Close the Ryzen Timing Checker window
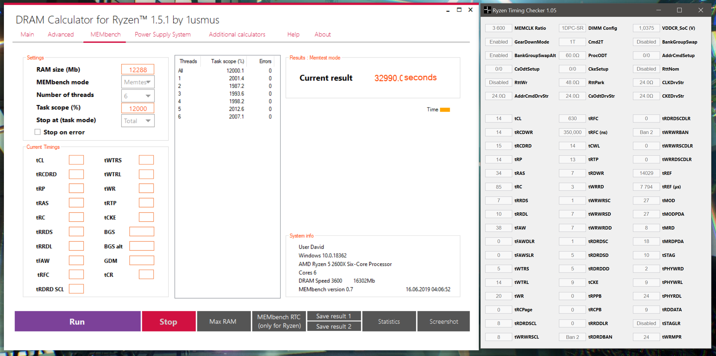The width and height of the screenshot is (716, 356). tap(701, 10)
